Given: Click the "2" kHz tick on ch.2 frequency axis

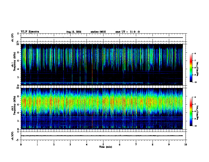Looking at the screenshot, I should point(18,121).
